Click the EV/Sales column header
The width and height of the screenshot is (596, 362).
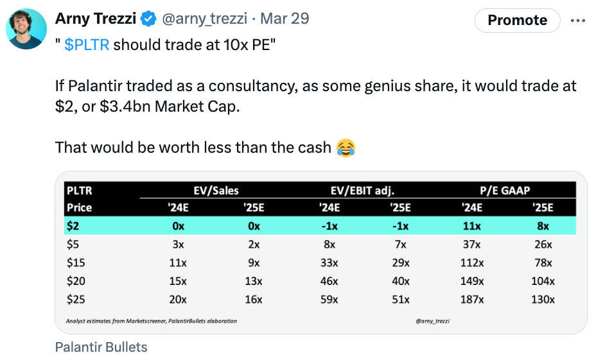point(216,190)
